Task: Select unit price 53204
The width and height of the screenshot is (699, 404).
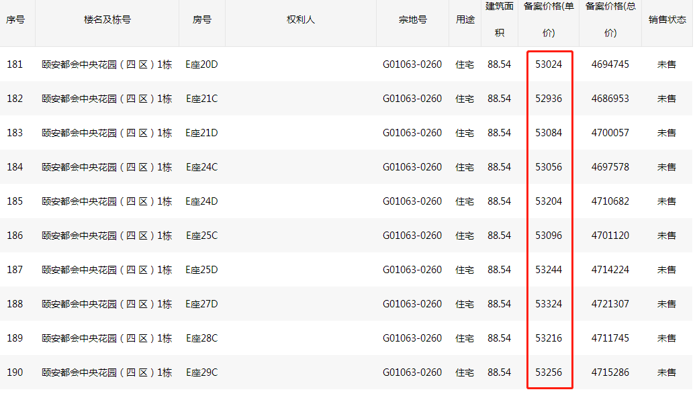Action: (549, 201)
